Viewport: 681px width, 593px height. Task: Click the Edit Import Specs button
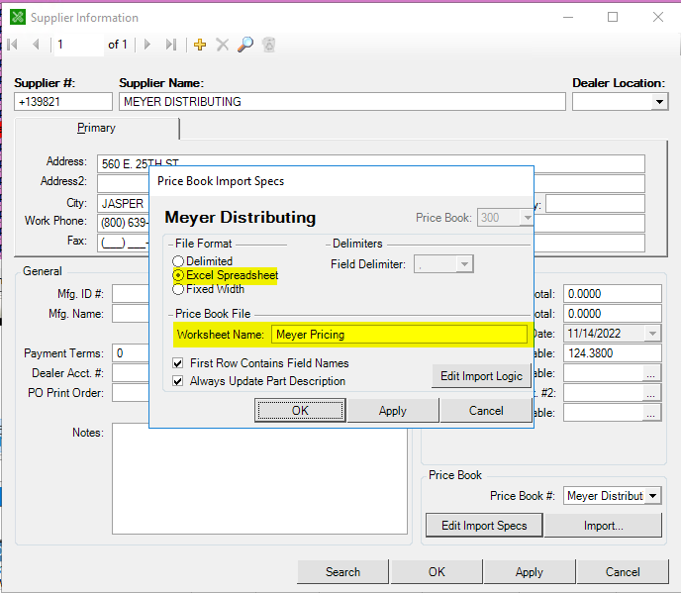coord(484,526)
